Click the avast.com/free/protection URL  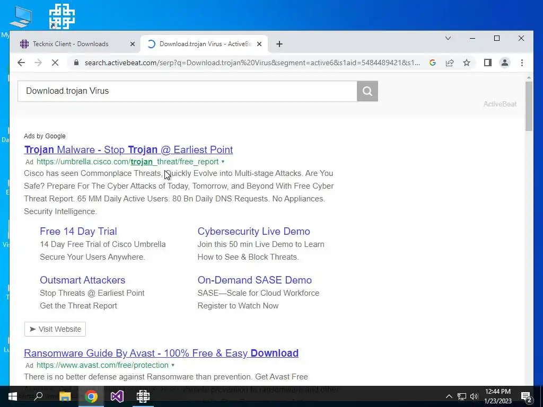point(102,365)
